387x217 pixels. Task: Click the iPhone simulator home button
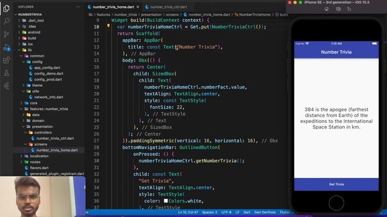(336, 203)
